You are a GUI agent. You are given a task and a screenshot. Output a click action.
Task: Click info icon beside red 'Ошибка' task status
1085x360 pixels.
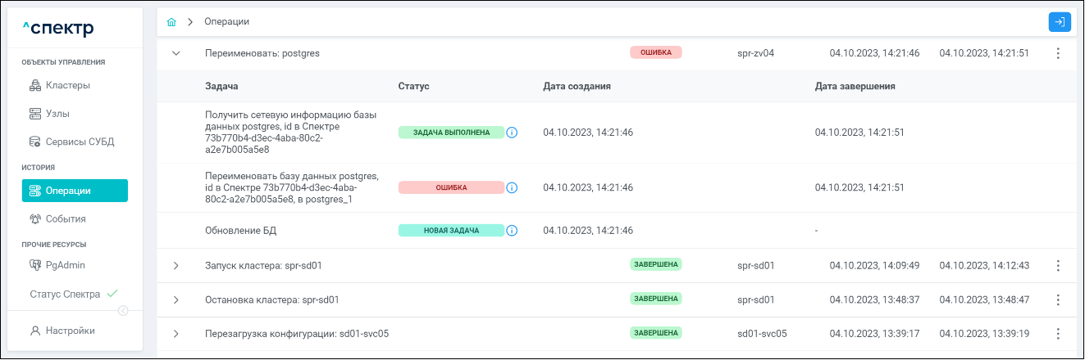coord(513,187)
